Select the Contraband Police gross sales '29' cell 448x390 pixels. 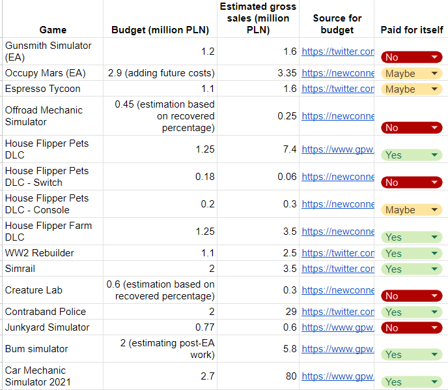pos(258,312)
